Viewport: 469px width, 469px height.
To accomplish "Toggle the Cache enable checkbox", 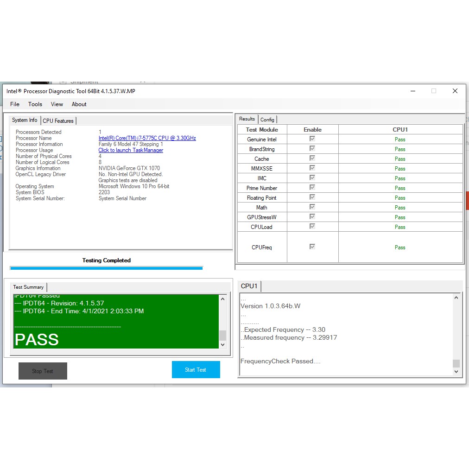I will [312, 158].
